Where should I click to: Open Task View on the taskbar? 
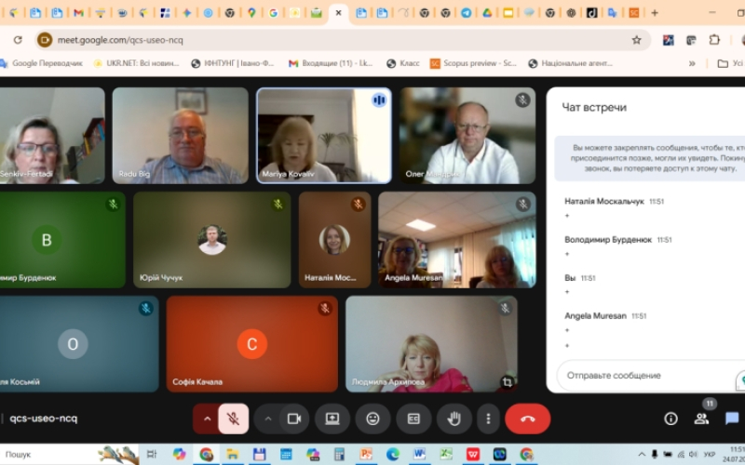tap(152, 454)
